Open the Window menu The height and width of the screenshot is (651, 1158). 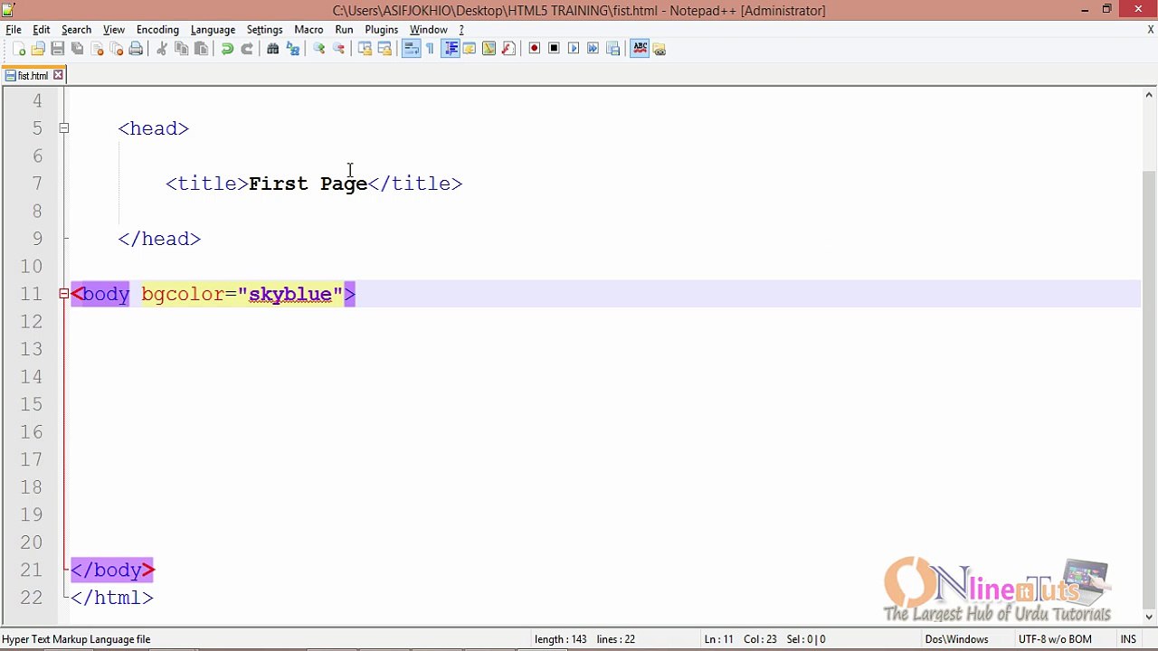429,30
